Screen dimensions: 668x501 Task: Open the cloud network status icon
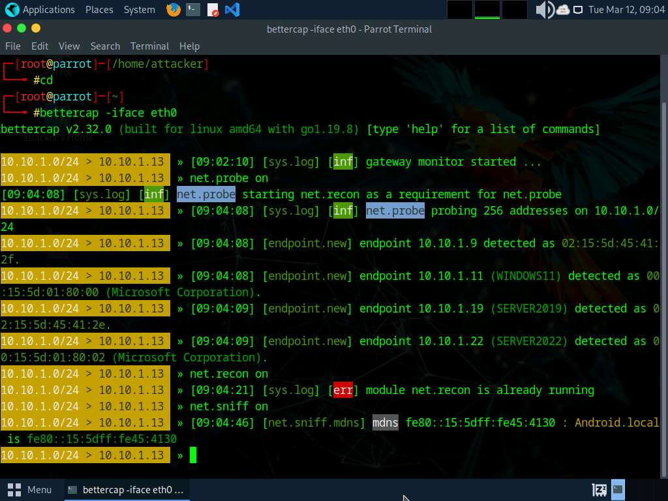pyautogui.click(x=562, y=10)
